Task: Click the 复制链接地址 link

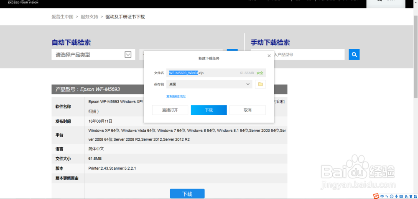Action: (x=176, y=96)
